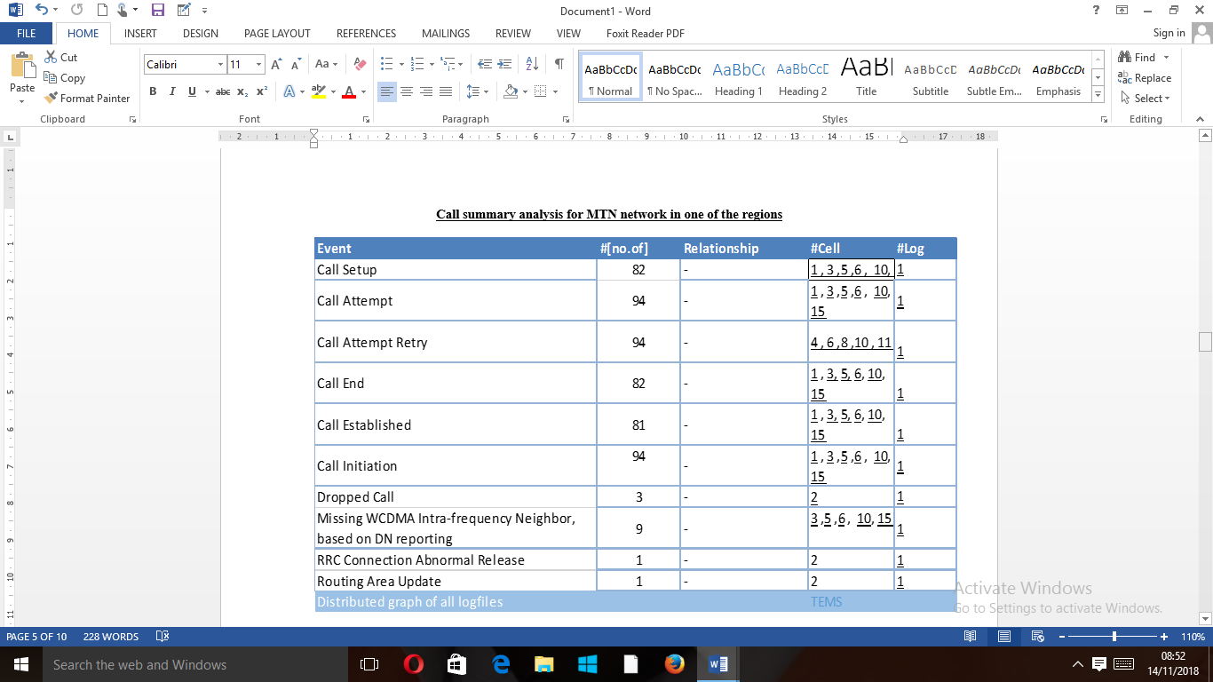Grow the font size
Image resolution: width=1213 pixels, height=682 pixels.
tap(277, 64)
